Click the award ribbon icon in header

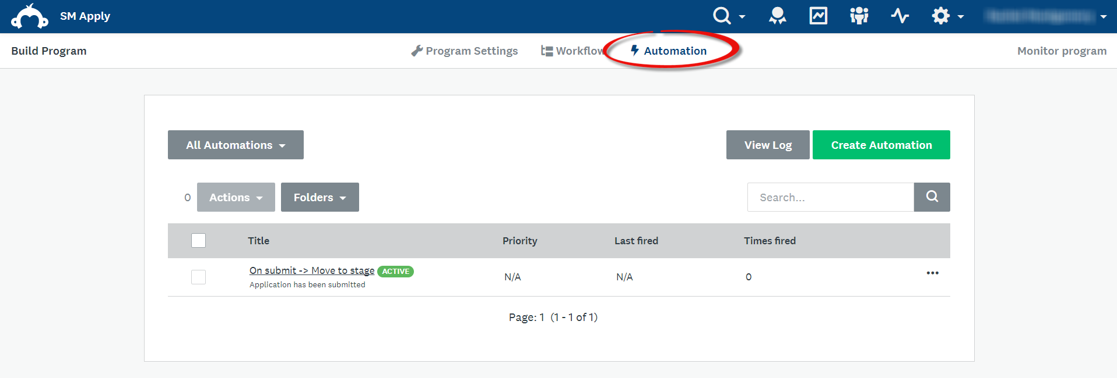[777, 16]
